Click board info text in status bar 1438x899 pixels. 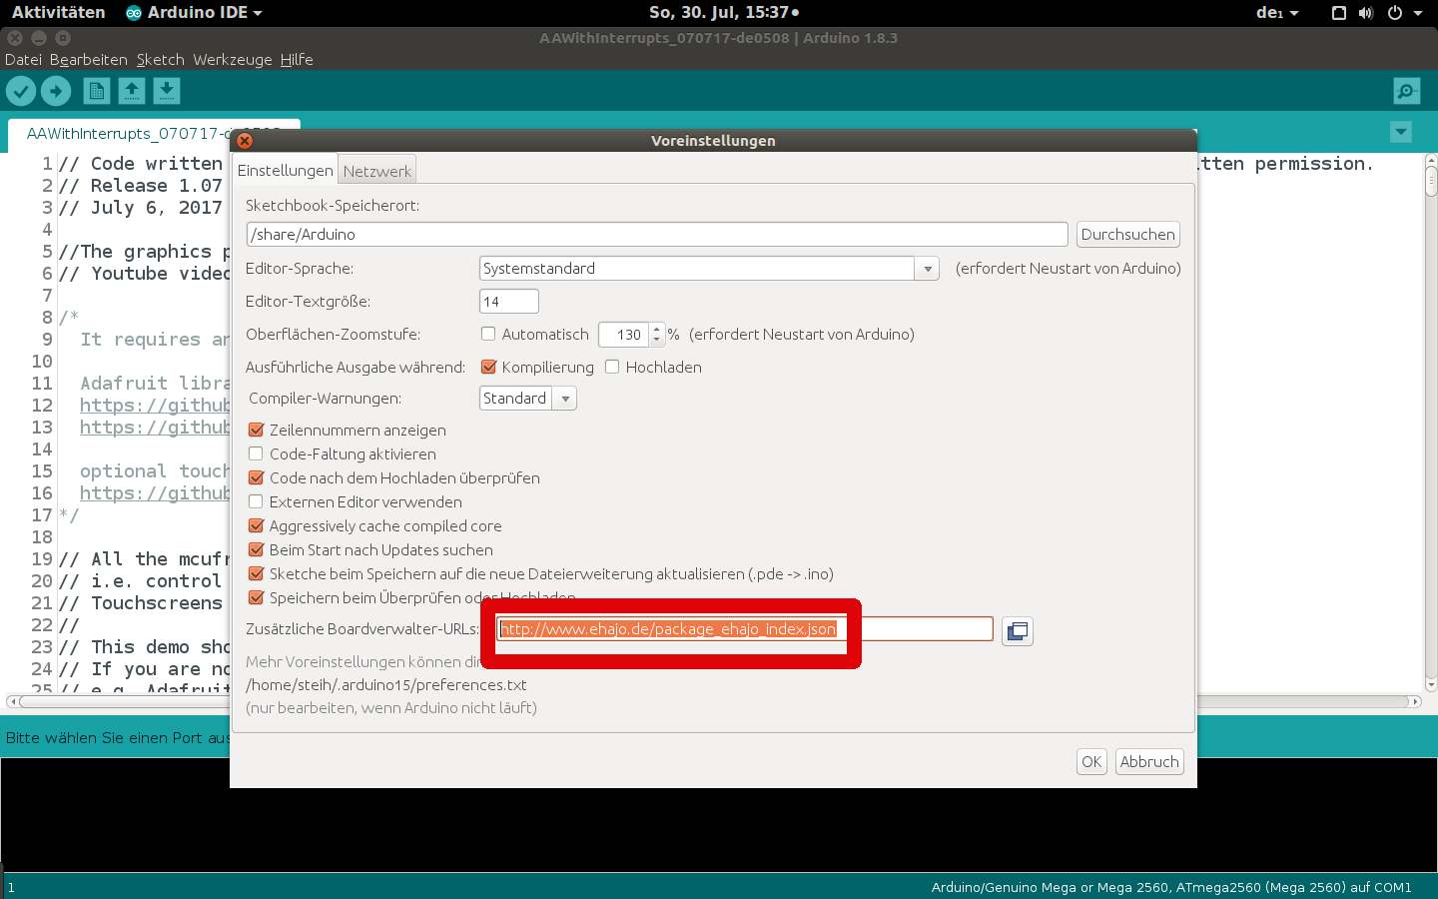[1171, 887]
